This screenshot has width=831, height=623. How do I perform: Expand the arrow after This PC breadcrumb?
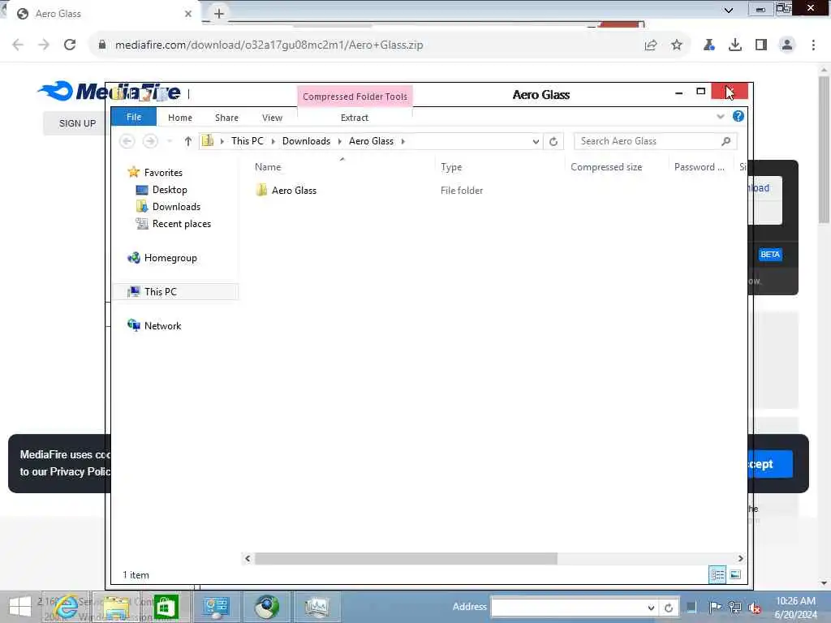click(273, 141)
